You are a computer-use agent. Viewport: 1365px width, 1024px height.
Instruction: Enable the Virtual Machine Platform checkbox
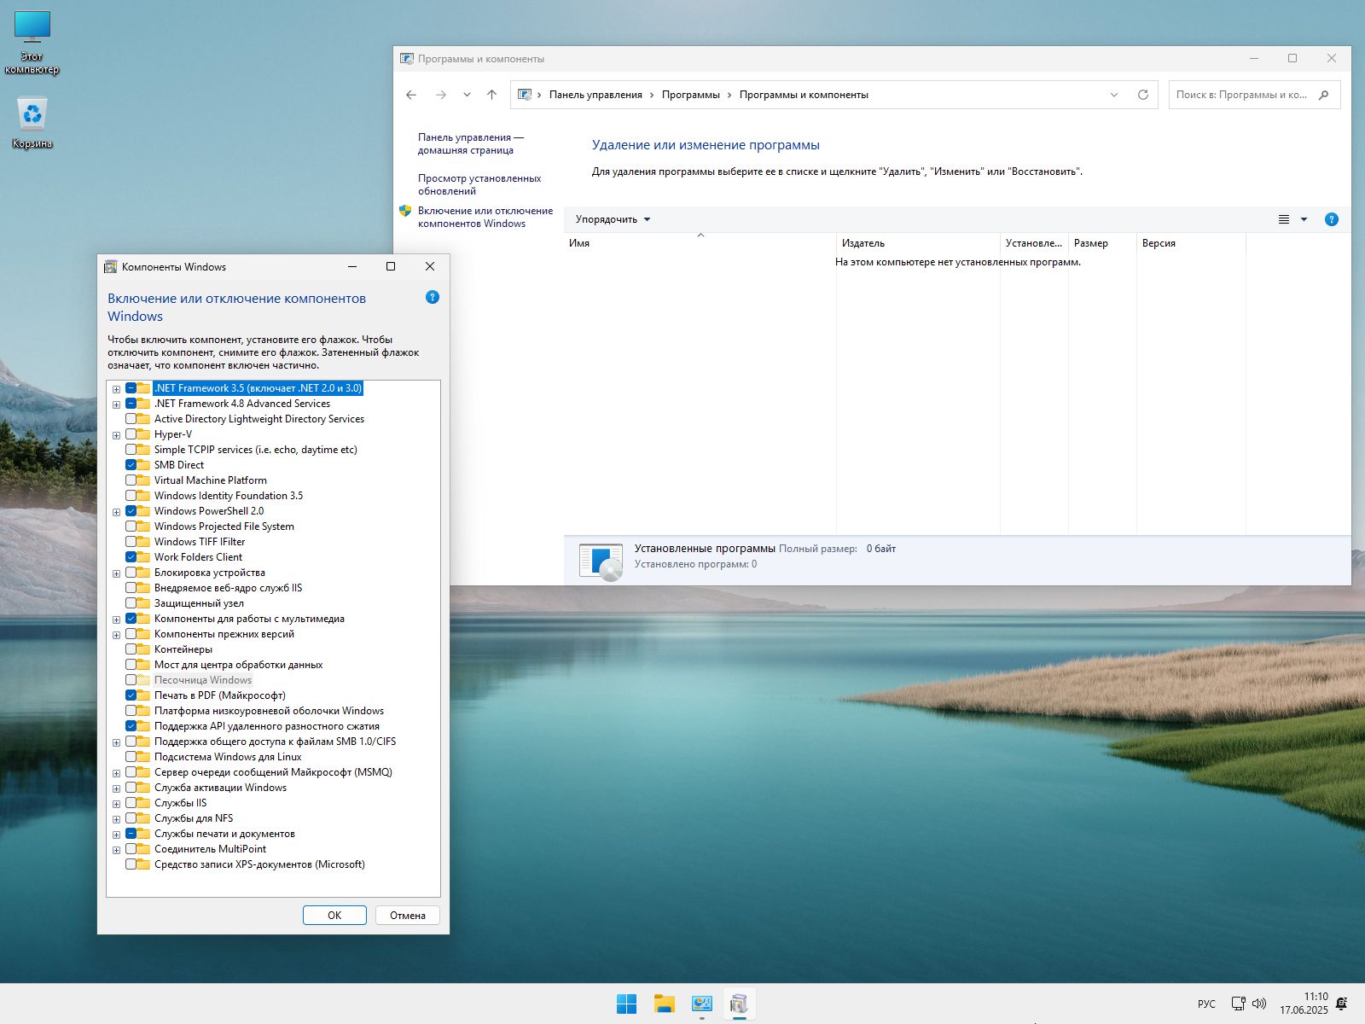(x=131, y=480)
